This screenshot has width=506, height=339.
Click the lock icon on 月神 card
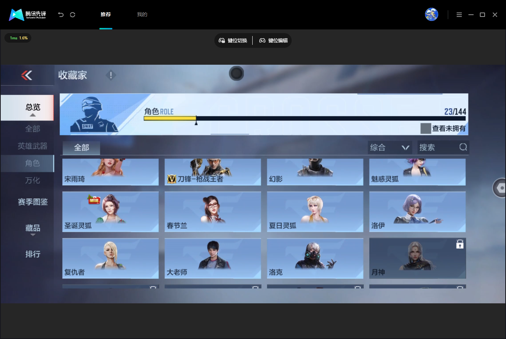click(460, 244)
